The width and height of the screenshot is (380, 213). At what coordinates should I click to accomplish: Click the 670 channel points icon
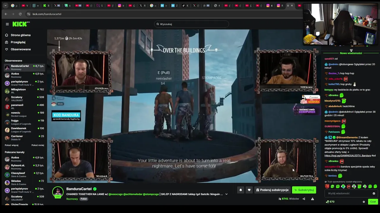click(x=327, y=202)
